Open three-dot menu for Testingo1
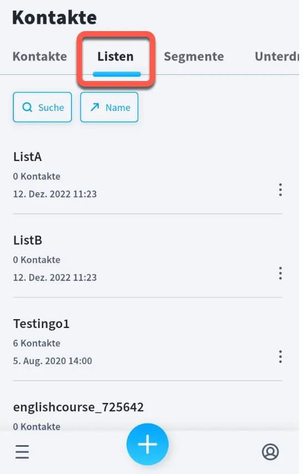Screen dimensions: 304x474 pyautogui.click(x=281, y=357)
